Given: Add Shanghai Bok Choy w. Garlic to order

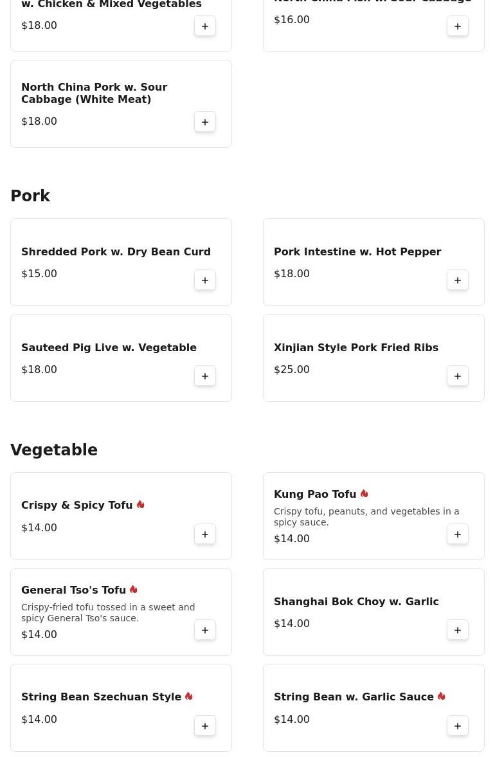Looking at the screenshot, I should (458, 630).
